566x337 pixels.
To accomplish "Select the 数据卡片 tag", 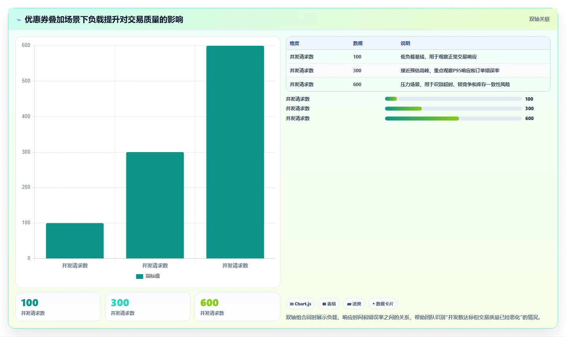I will (x=383, y=304).
